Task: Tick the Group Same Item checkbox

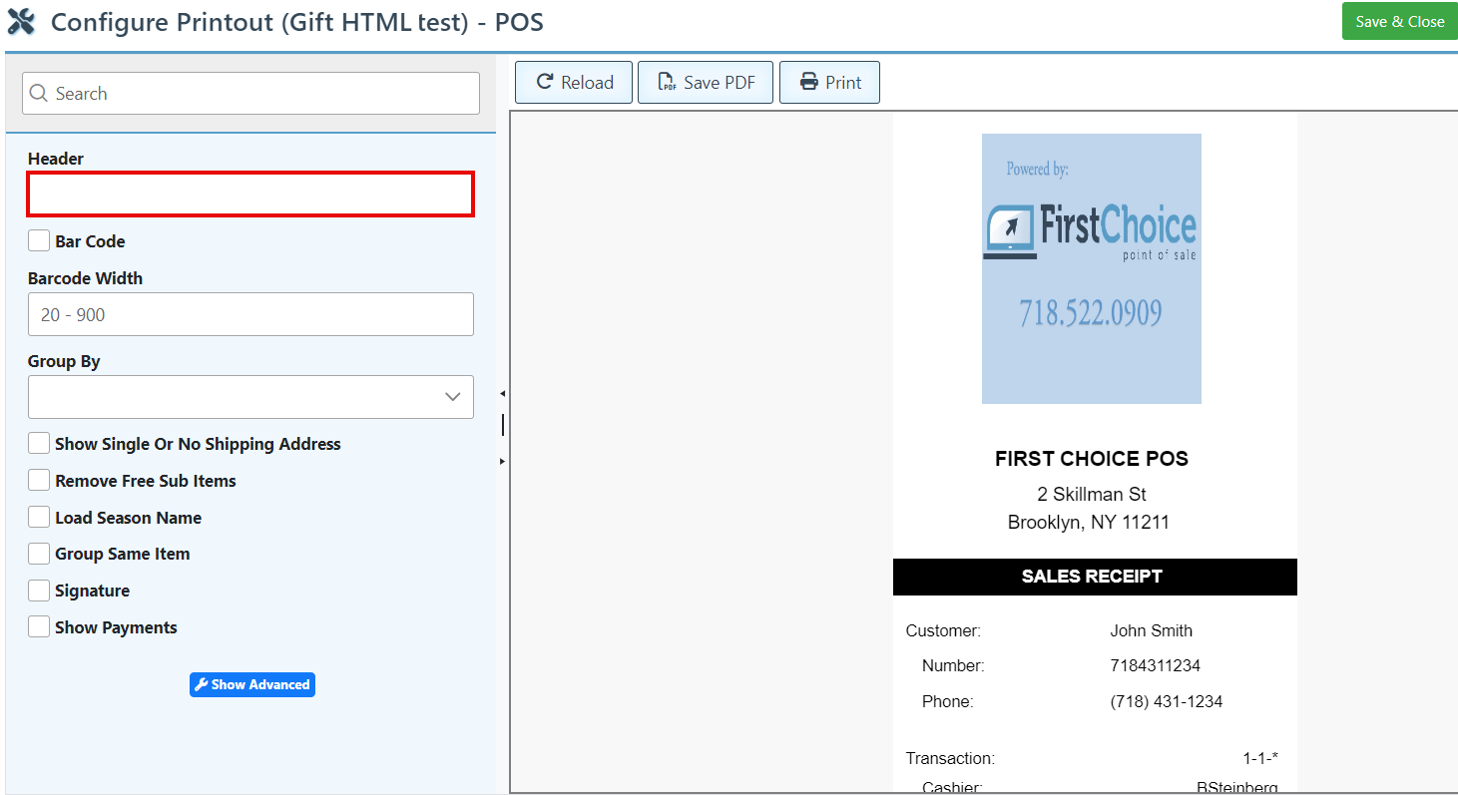Action: (39, 554)
